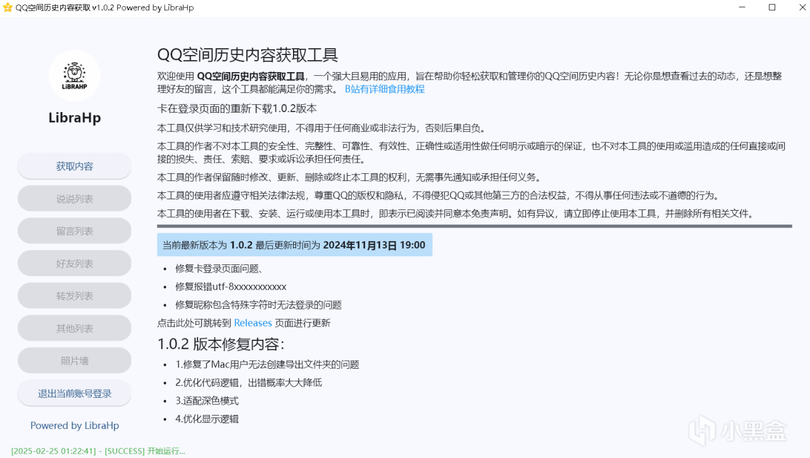Click the 优化代码逻辑 fix item
Screen dimensions: 810x458
pyautogui.click(x=249, y=383)
